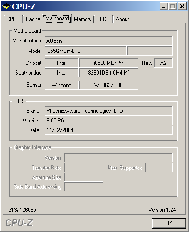Switch to the CPU tab

[13, 19]
